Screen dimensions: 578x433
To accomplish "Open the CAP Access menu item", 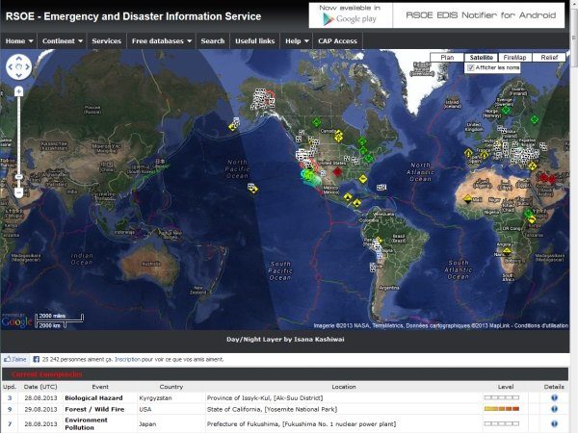I will (338, 41).
